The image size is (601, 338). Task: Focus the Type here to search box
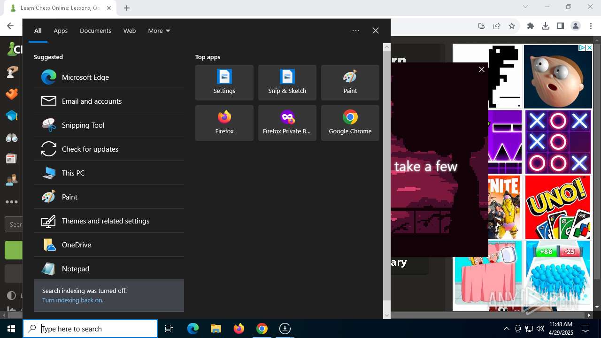90,329
